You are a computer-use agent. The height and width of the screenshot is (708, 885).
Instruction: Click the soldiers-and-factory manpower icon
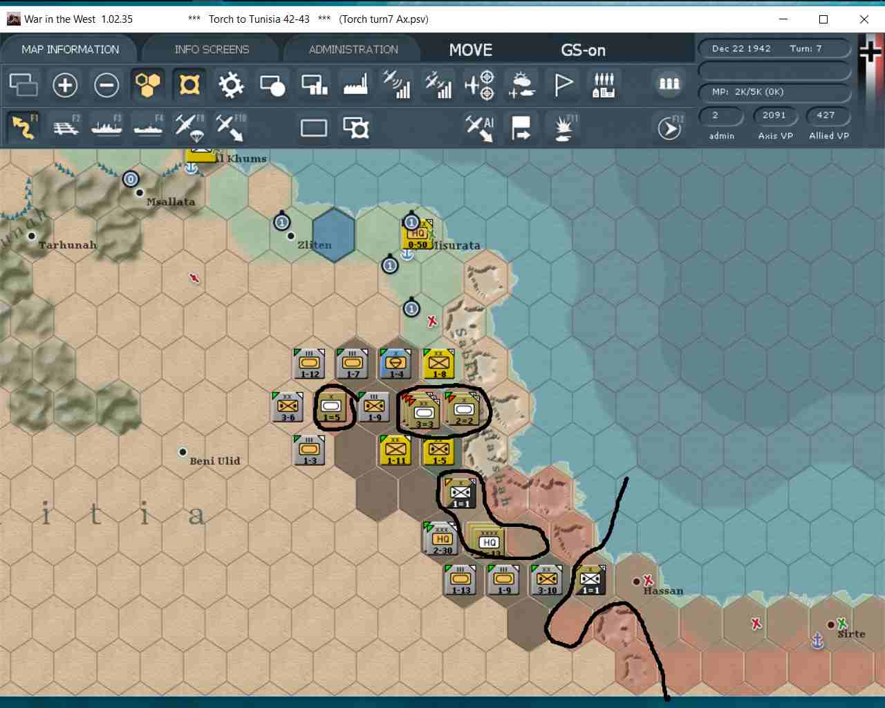point(604,85)
